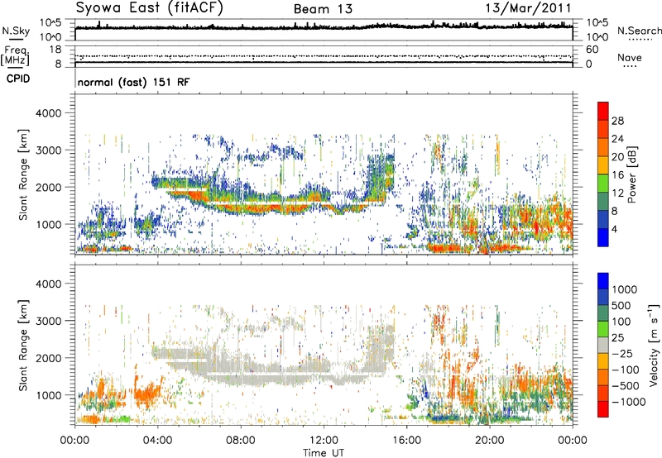This screenshot has width=662, height=458.
Task: Click the 'Slant Range [km]' label of velocity panel
Action: pos(23,345)
